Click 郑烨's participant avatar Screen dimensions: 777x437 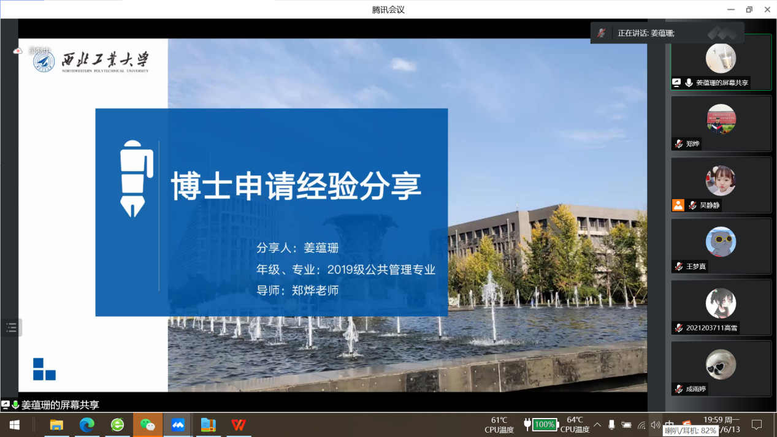click(x=721, y=119)
